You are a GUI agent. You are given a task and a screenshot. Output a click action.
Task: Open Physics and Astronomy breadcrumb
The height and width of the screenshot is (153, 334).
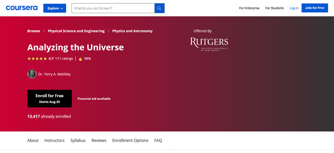tap(132, 31)
